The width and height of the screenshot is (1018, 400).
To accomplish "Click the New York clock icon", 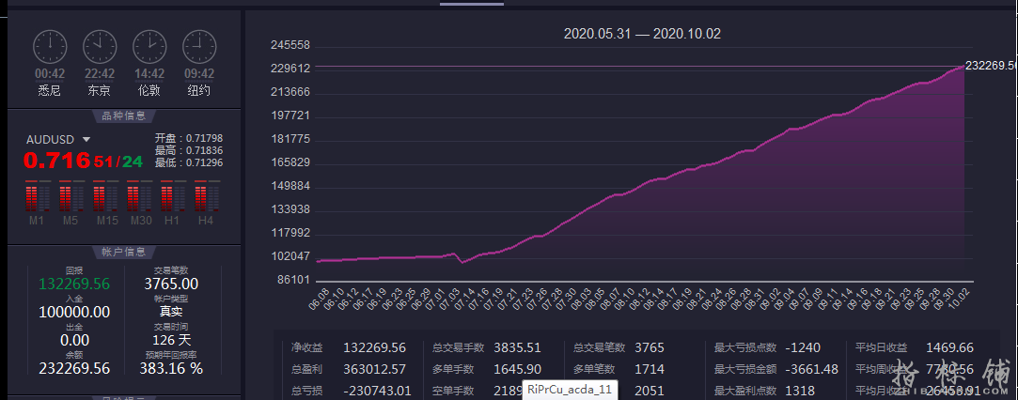I will tap(199, 47).
